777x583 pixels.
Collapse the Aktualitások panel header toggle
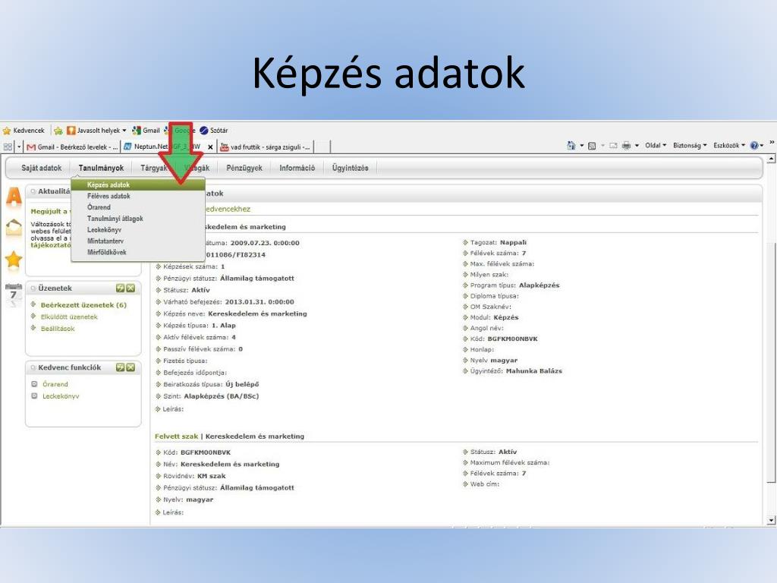pos(33,191)
